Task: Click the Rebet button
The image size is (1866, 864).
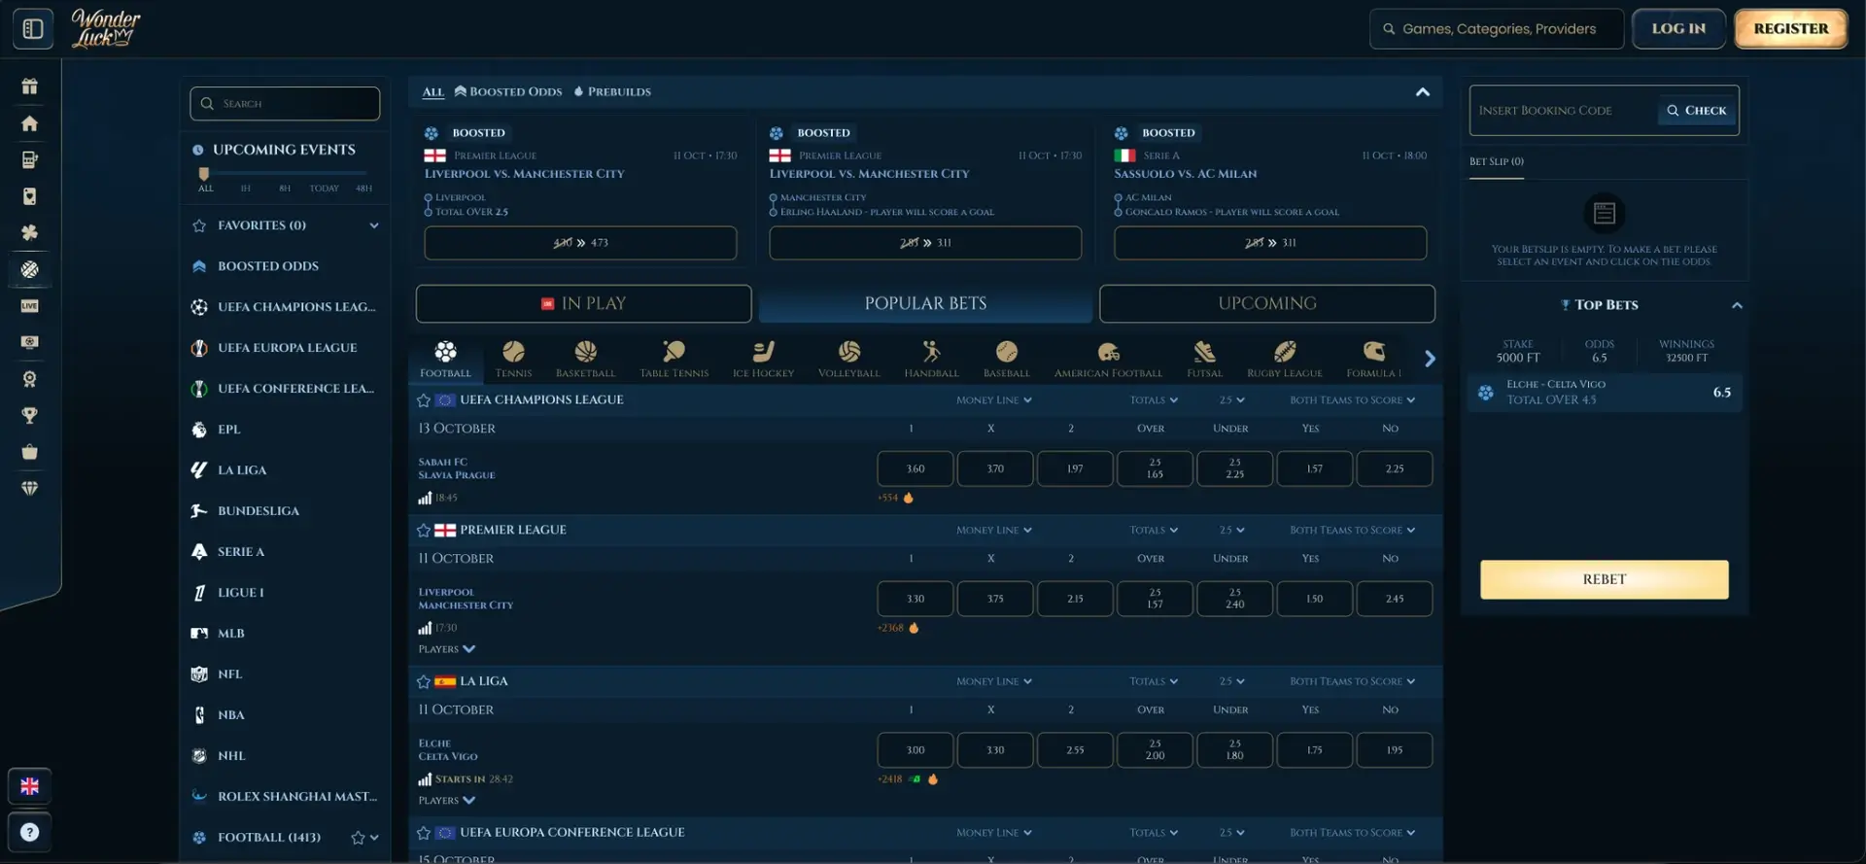Action: (x=1604, y=579)
